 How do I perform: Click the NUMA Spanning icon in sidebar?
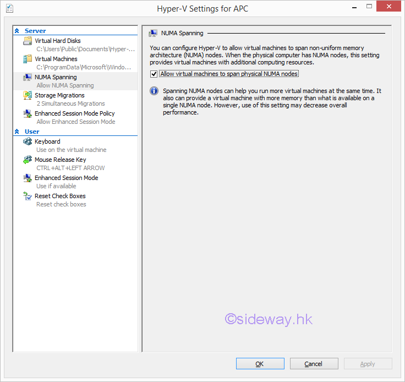pos(28,78)
